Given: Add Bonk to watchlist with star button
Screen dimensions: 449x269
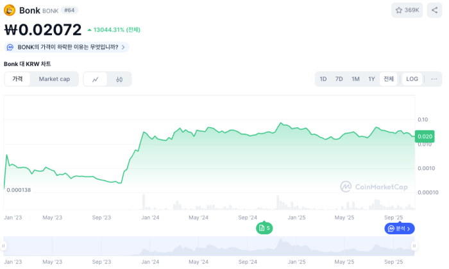Looking at the screenshot, I should [407, 10].
